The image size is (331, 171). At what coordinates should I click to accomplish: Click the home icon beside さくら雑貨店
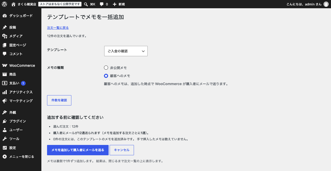click(13, 4)
